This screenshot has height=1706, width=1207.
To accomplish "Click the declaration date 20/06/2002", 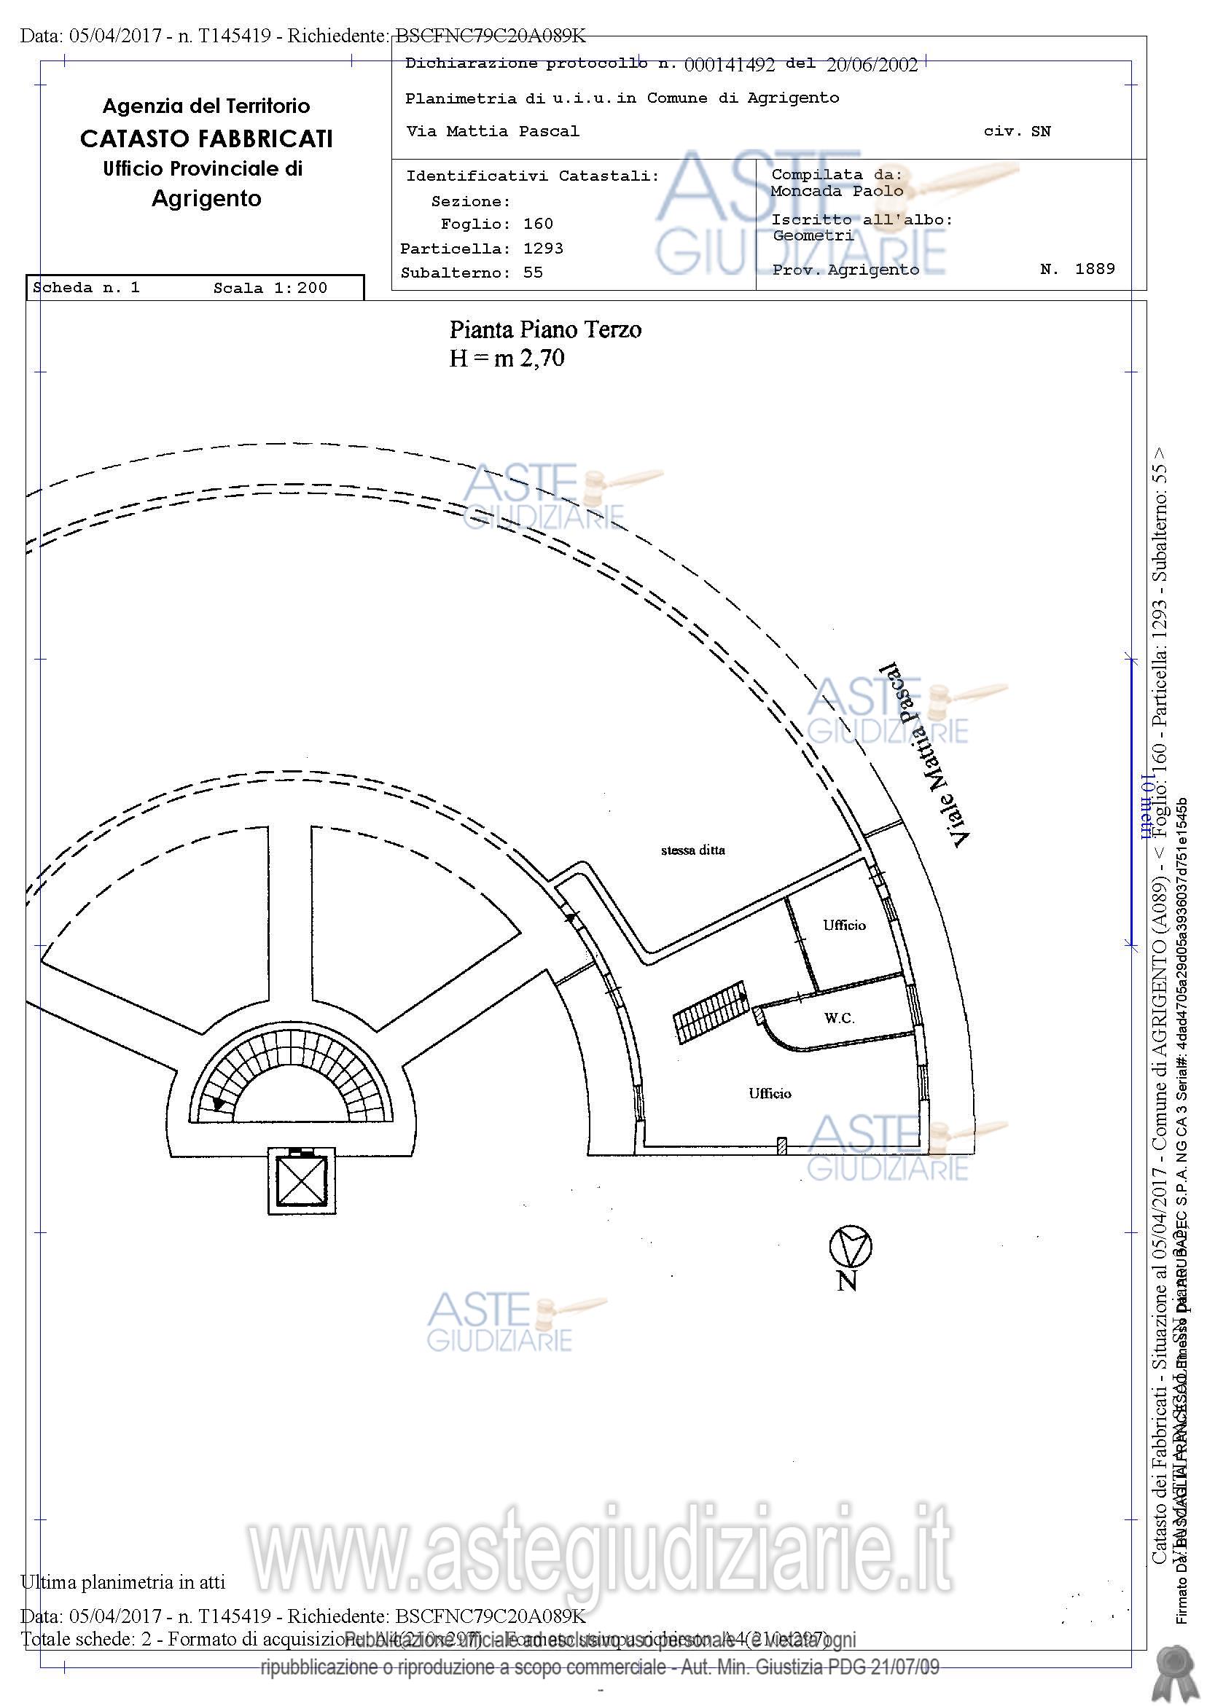I will [872, 66].
